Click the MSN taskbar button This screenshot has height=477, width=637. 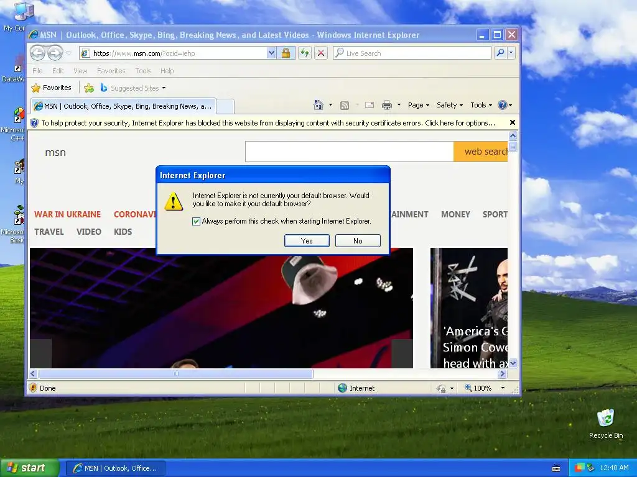(115, 468)
